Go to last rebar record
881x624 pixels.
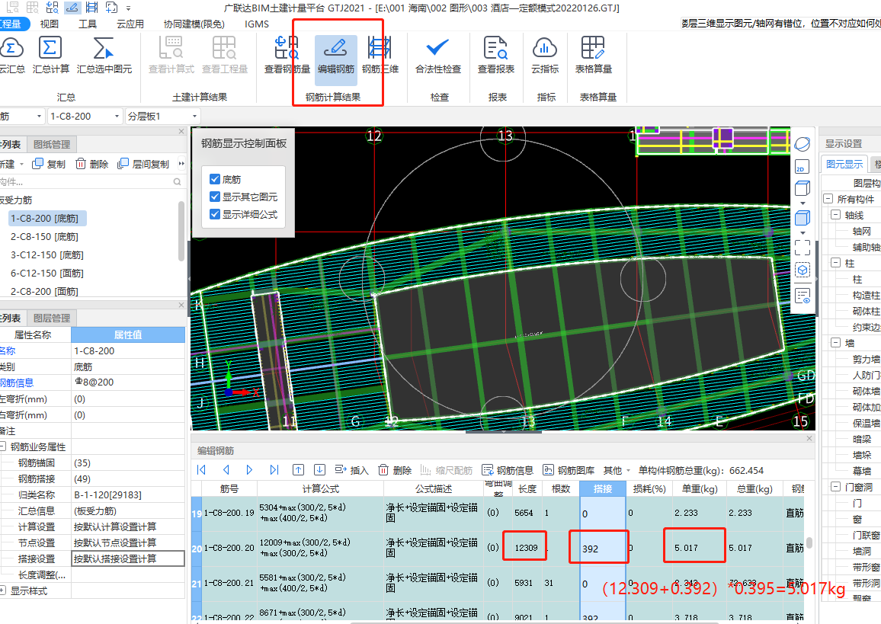[274, 470]
